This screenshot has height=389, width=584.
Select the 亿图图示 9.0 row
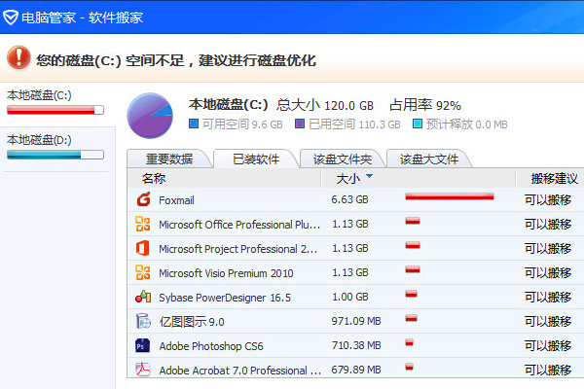pyautogui.click(x=355, y=321)
